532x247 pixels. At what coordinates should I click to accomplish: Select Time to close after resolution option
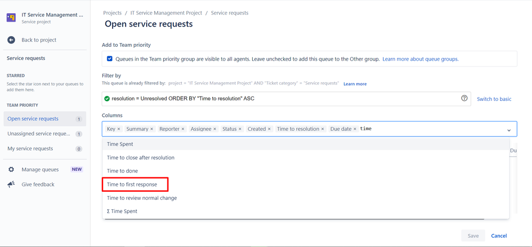coord(305,157)
